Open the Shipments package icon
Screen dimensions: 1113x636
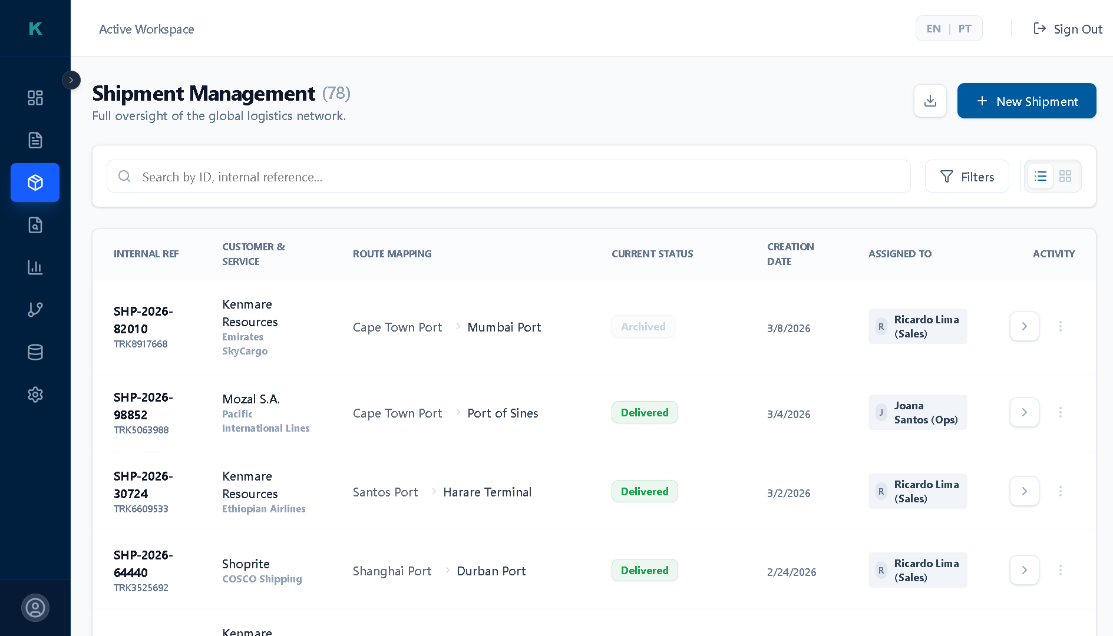tap(35, 183)
